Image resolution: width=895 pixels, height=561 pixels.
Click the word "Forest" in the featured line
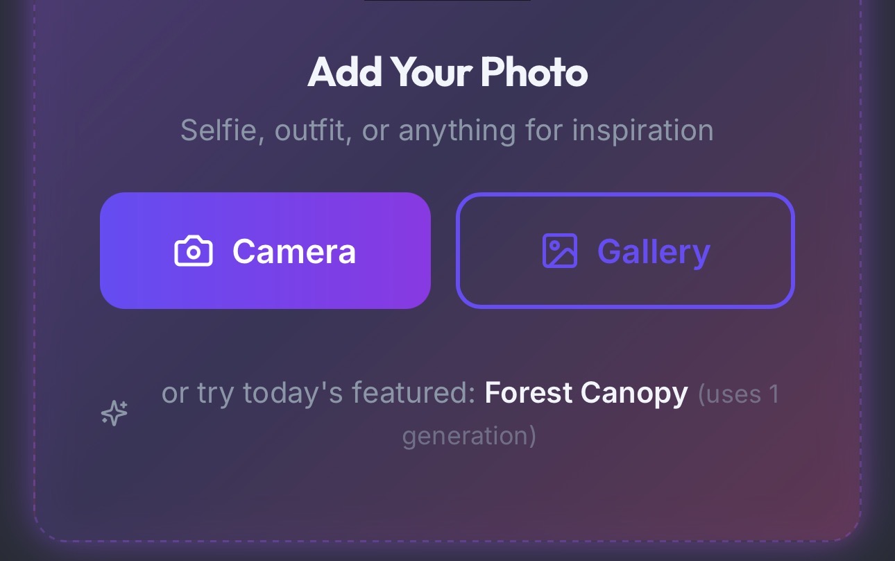coord(529,394)
